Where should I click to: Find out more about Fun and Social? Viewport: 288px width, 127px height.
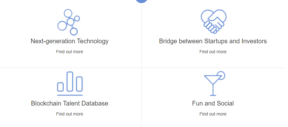pyautogui.click(x=213, y=114)
